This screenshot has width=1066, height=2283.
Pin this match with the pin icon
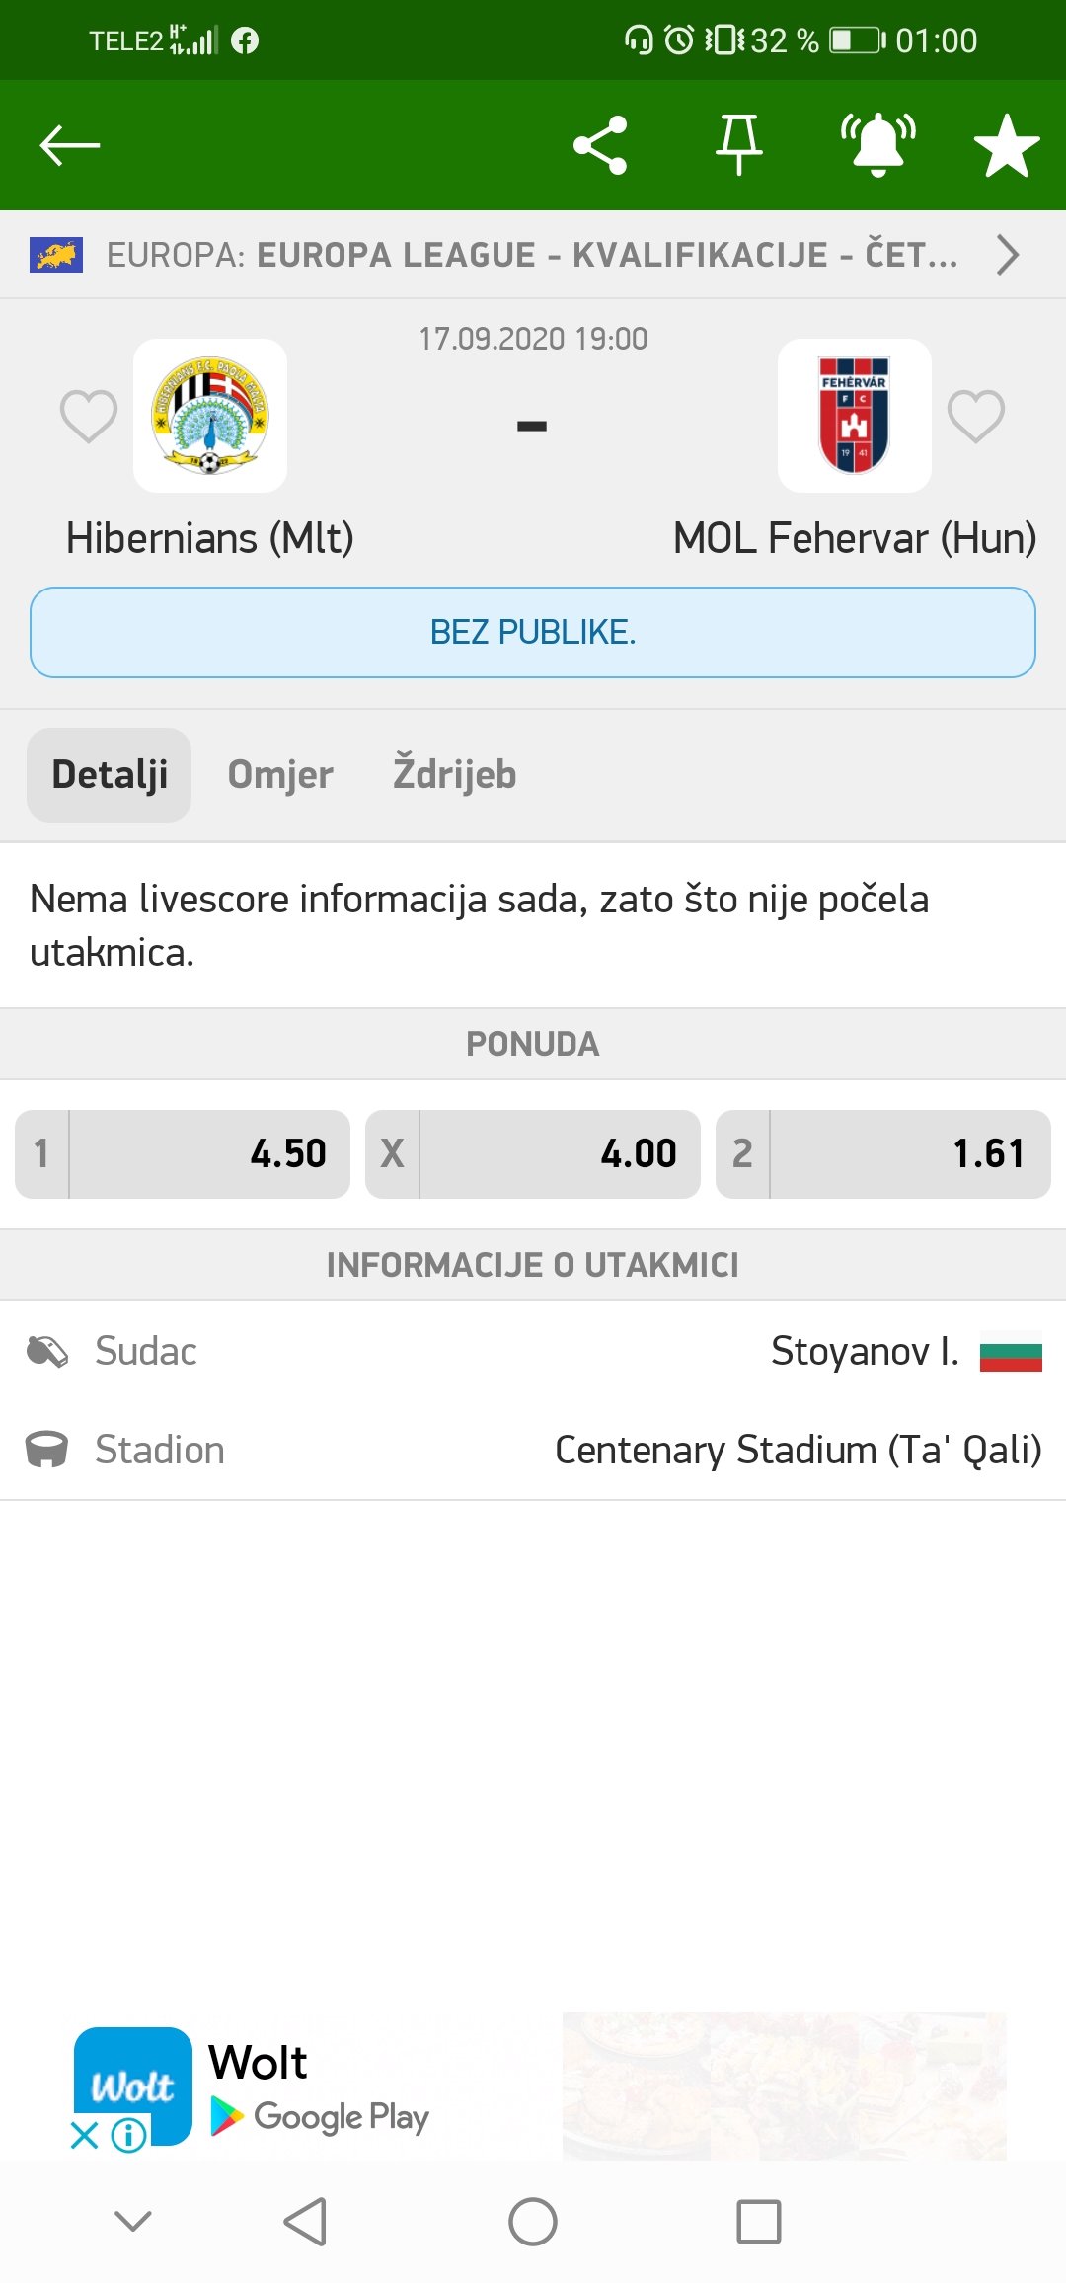pos(739,145)
